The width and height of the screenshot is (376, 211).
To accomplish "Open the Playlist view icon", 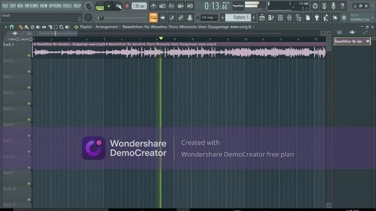I will [x=262, y=18].
